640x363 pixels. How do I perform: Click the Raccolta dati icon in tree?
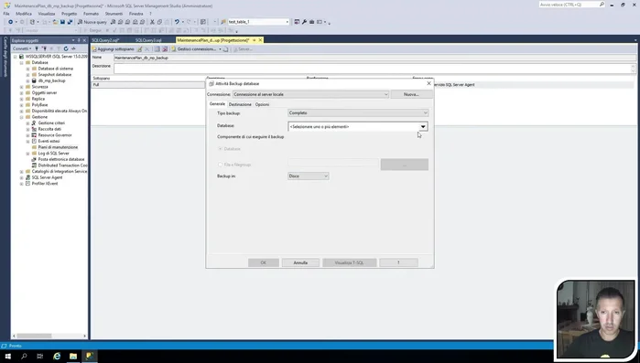tap(34, 129)
